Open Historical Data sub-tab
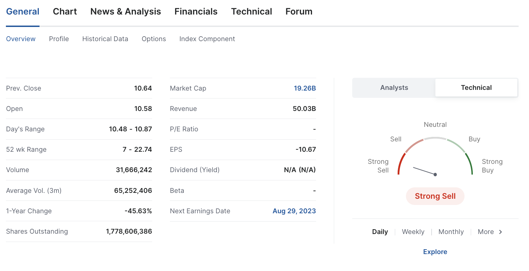This screenshot has width=529, height=271. tap(105, 39)
